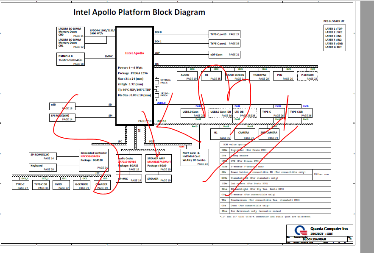
Task: Select the LPDDR4 Memory Down CH1 block
Action: pyautogui.click(x=70, y=43)
